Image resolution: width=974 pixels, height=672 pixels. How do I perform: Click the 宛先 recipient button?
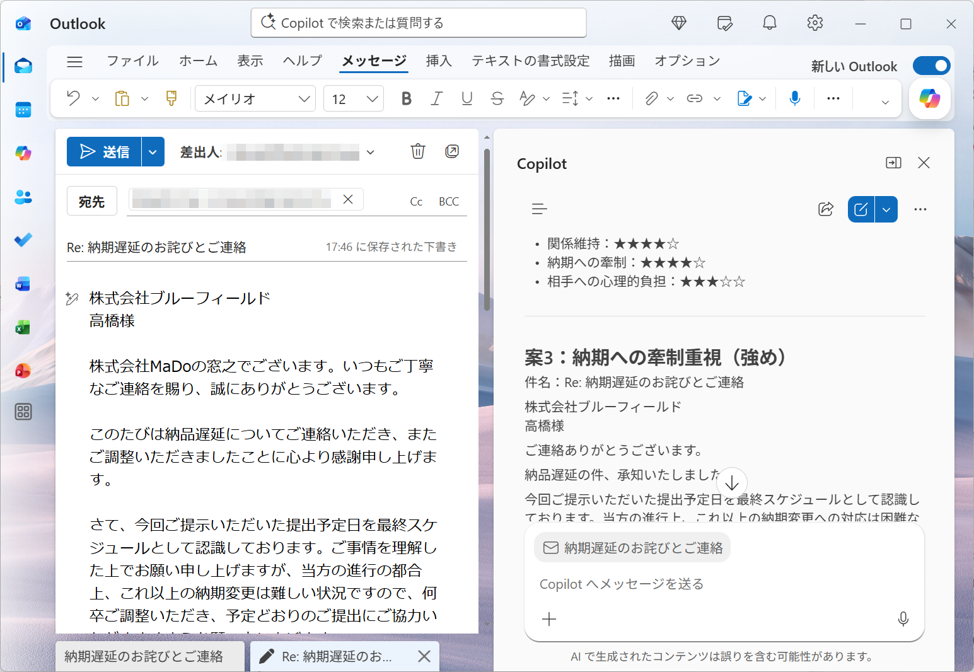[x=92, y=201]
